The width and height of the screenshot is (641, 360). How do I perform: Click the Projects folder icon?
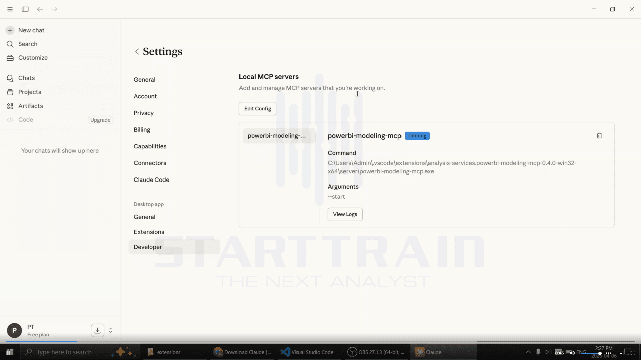pos(10,92)
